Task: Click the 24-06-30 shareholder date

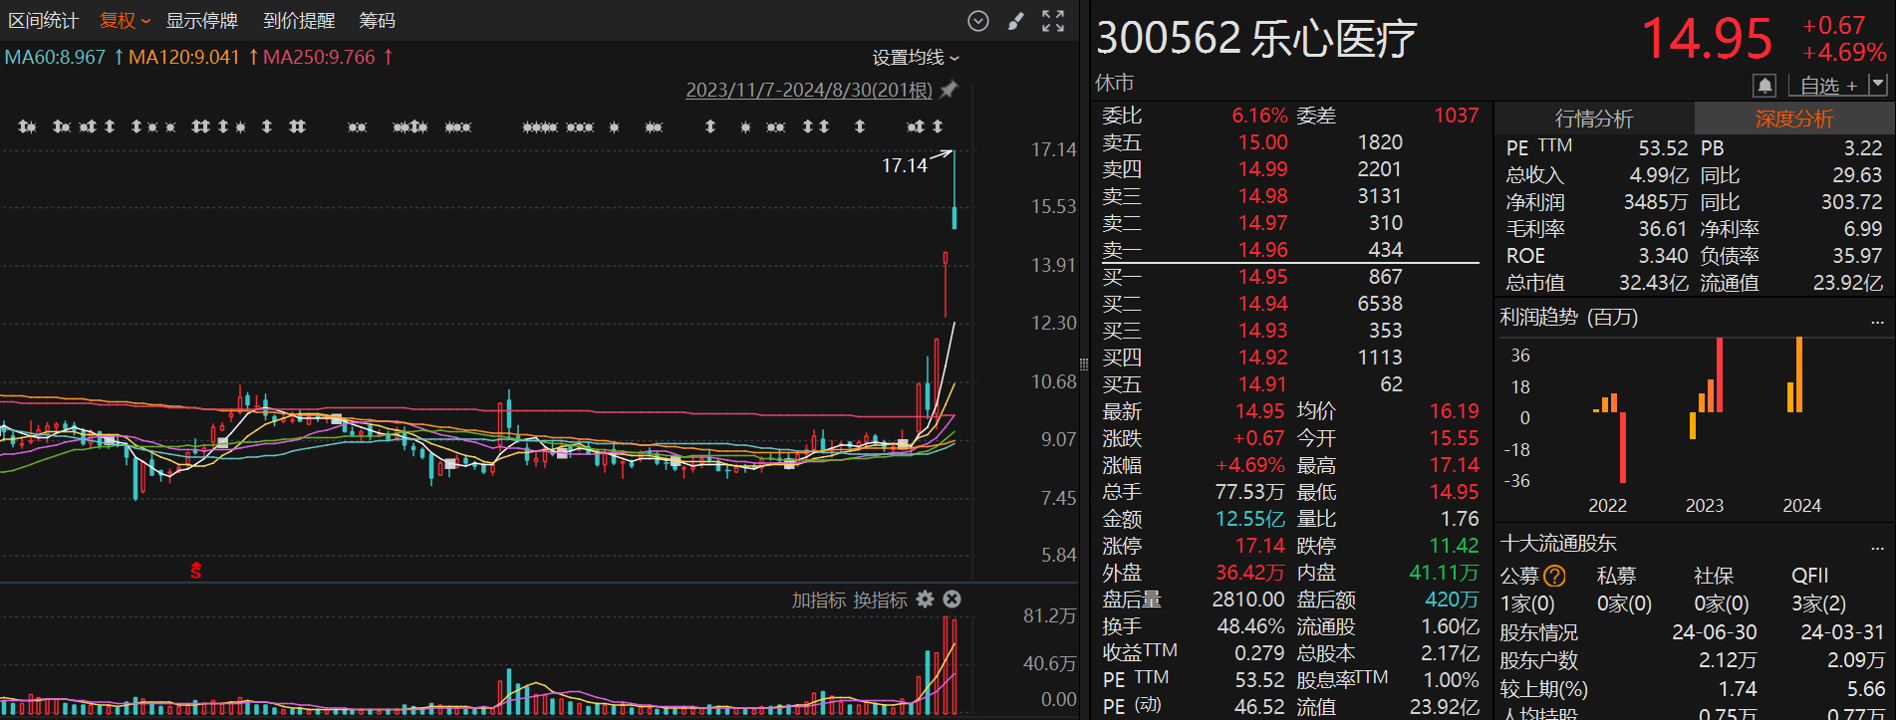Action: pos(1715,632)
